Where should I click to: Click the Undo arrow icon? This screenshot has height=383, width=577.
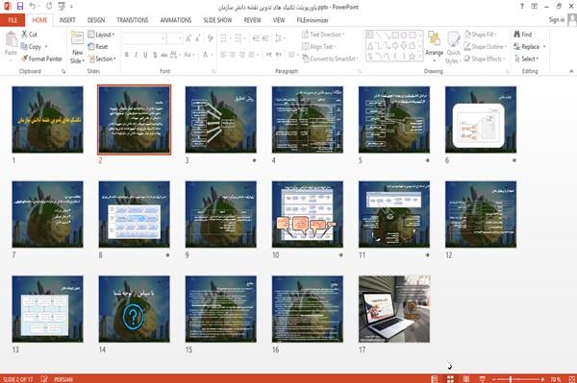tap(33, 7)
